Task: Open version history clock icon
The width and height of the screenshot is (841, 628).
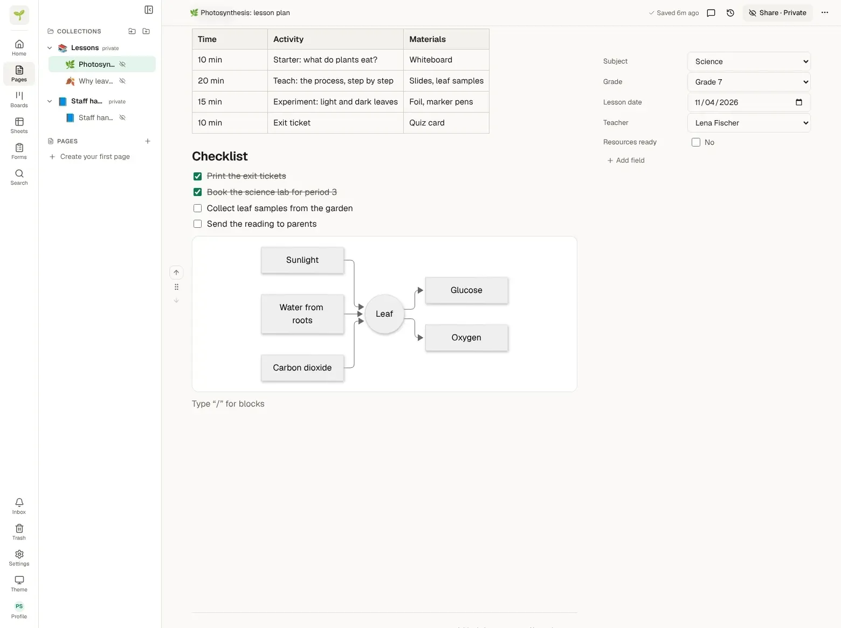Action: click(730, 13)
